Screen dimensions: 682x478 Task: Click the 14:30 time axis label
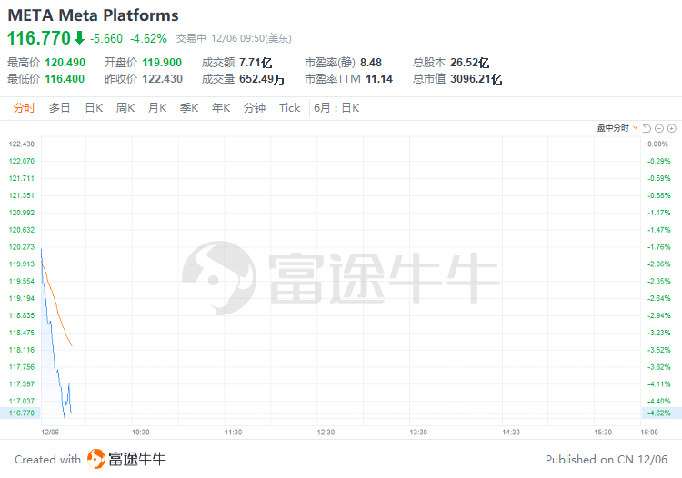511,433
